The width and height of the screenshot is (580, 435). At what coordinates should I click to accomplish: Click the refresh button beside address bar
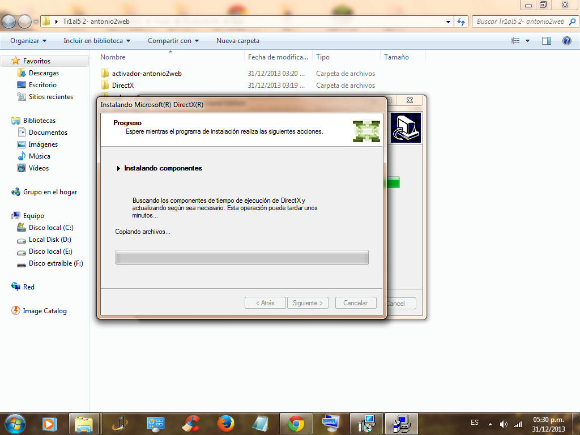[460, 22]
